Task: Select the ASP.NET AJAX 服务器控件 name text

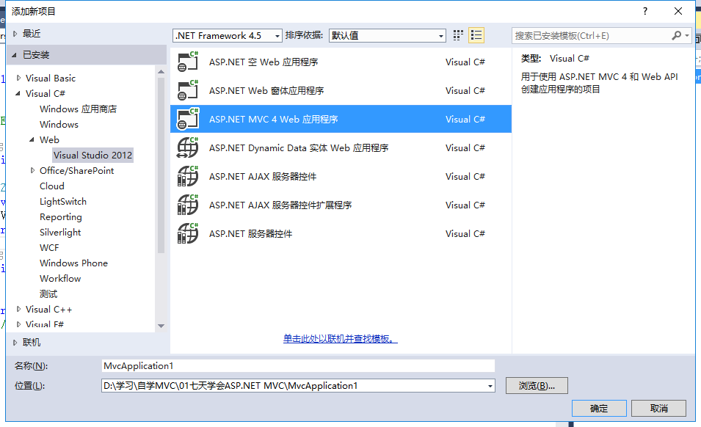Action: (x=263, y=176)
